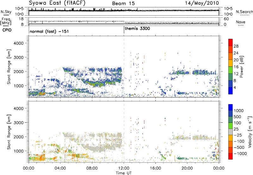Image resolution: width=253 pixels, height=175 pixels.
Task: Select the "normal (fast) -151" CPID text
Action: pos(49,31)
